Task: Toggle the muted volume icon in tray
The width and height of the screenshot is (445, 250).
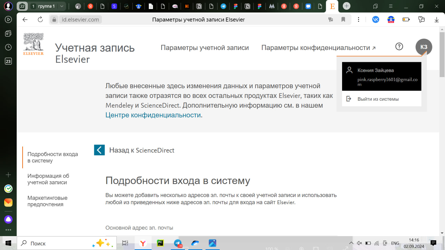Action: [359, 243]
